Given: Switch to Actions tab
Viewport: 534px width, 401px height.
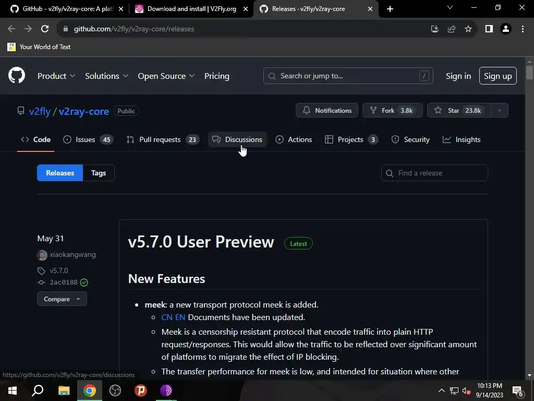Looking at the screenshot, I should click(x=294, y=139).
